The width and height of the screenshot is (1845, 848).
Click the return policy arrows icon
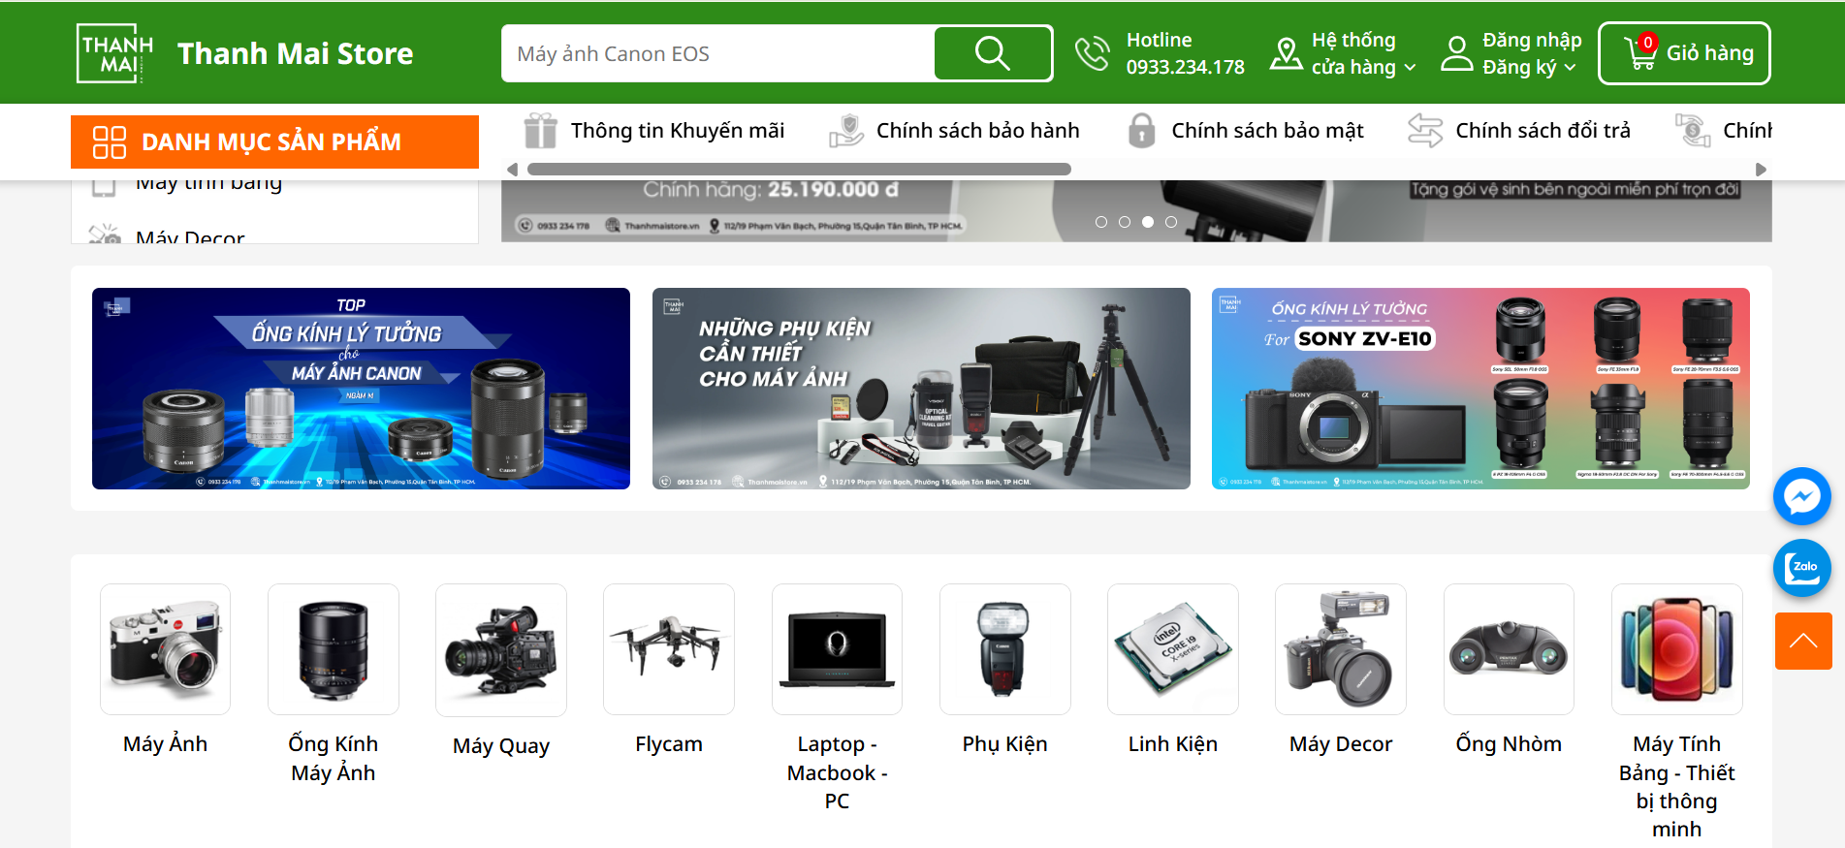tap(1425, 130)
